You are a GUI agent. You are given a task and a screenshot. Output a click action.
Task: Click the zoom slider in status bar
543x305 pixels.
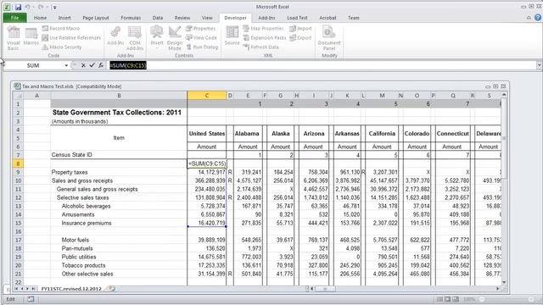click(x=507, y=299)
